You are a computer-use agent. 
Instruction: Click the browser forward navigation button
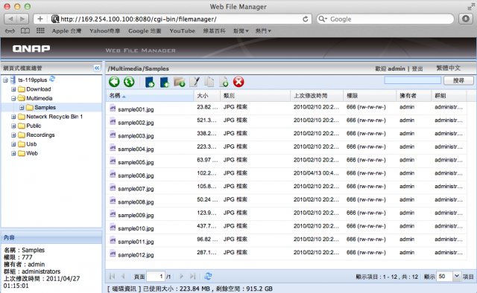(x=22, y=19)
